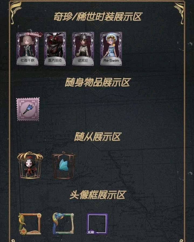The height and width of the screenshot is (242, 194).
Task: Click the blue staff accessory stamp
Action: point(28,109)
